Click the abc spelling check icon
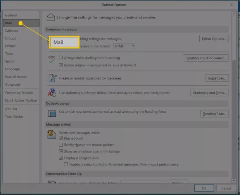 coord(52,59)
